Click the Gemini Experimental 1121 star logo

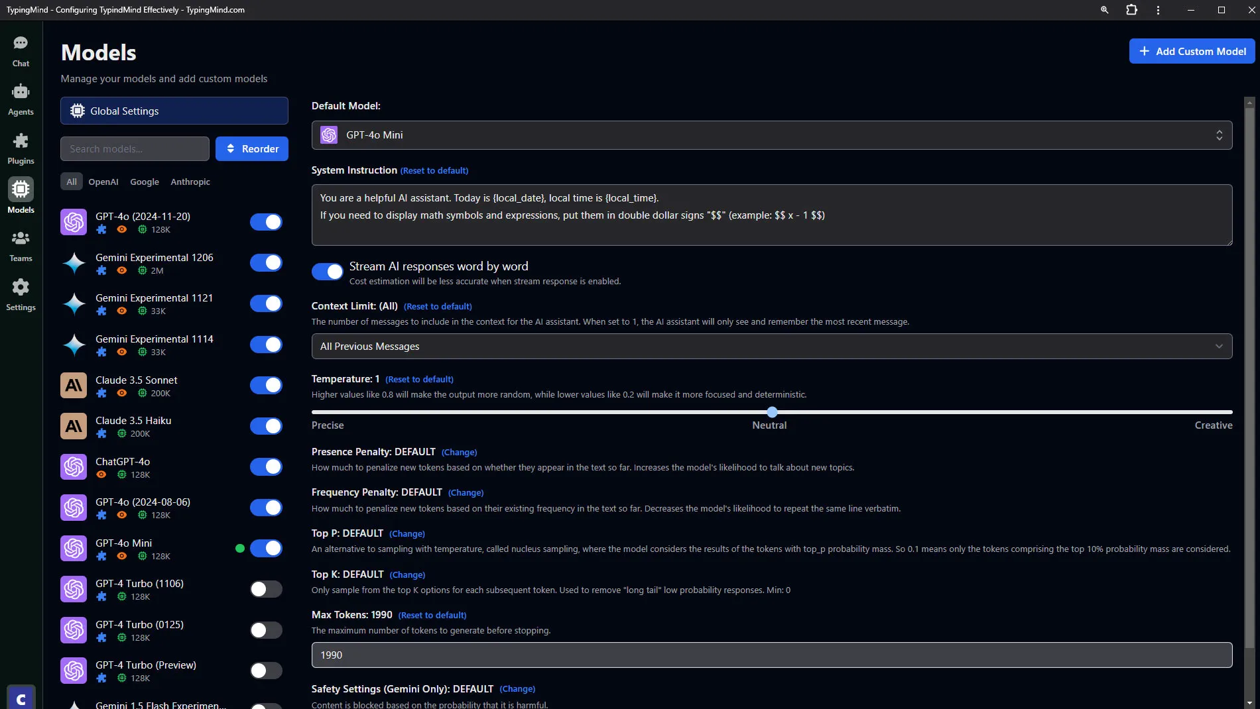pyautogui.click(x=74, y=303)
